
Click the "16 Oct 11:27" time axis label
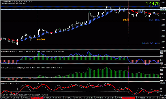click(x=109, y=98)
